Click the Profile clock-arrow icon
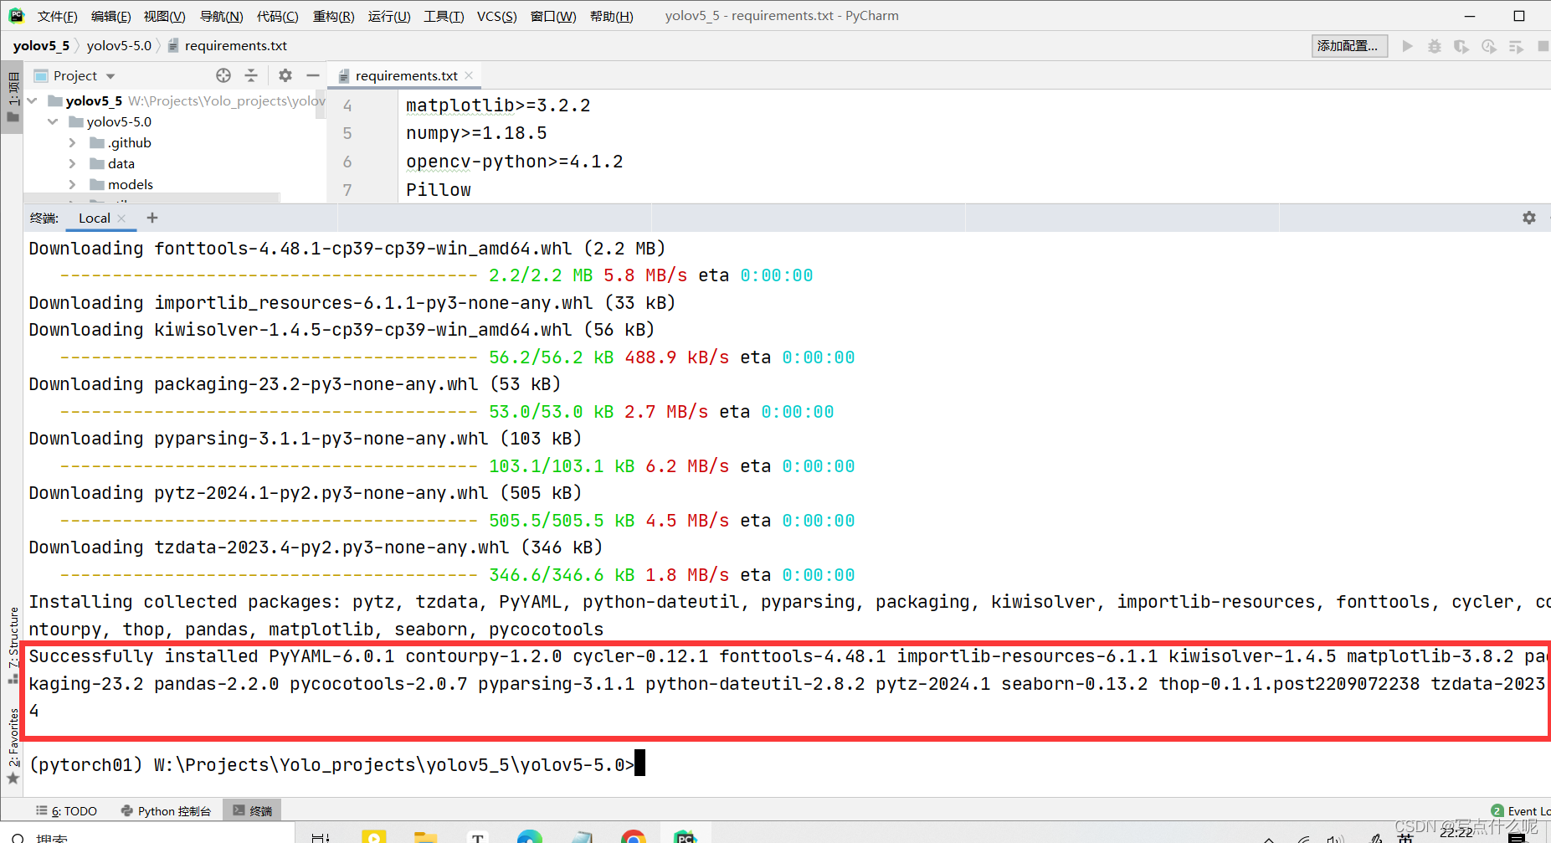 pos(1489,46)
